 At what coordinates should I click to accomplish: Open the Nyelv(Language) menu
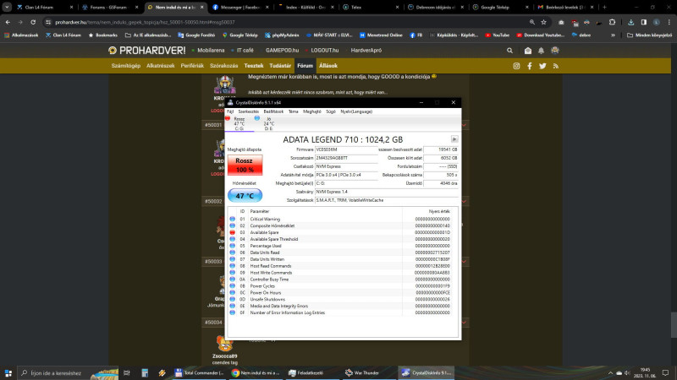coord(356,111)
